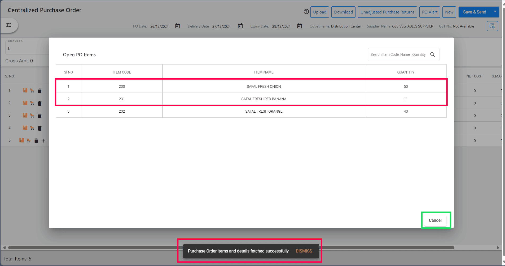
Task: Click the package box icon in row 3
Action: [x=25, y=116]
